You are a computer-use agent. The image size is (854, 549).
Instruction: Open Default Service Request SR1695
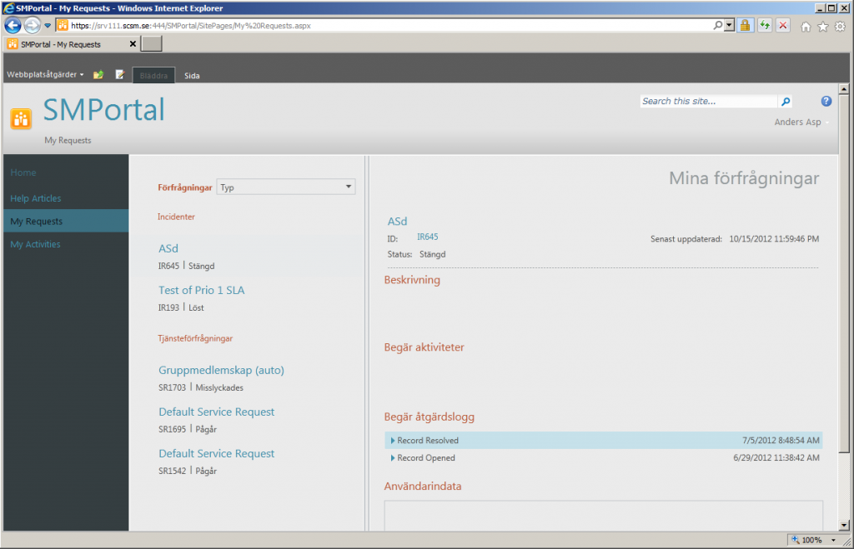(216, 412)
